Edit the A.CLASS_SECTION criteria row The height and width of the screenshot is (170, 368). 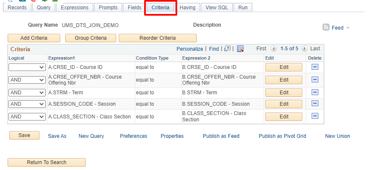click(284, 116)
